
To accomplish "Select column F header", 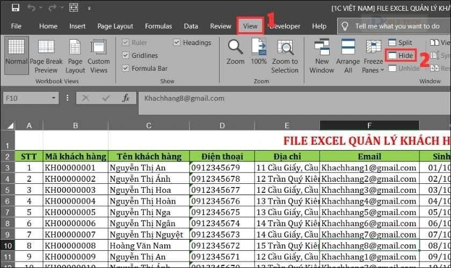I will coord(369,125).
